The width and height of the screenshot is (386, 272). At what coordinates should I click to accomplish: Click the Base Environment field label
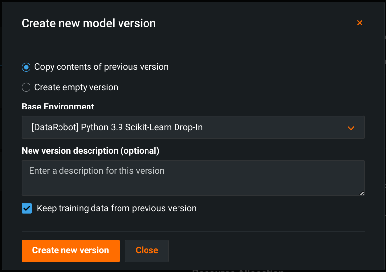(58, 106)
